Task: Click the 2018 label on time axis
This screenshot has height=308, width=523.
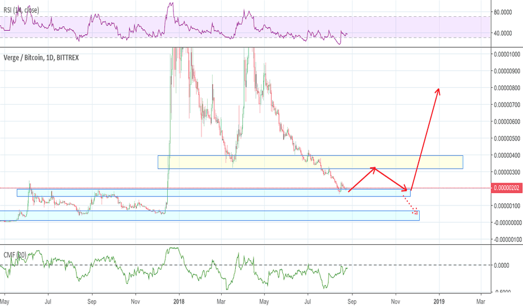Action: click(x=179, y=301)
